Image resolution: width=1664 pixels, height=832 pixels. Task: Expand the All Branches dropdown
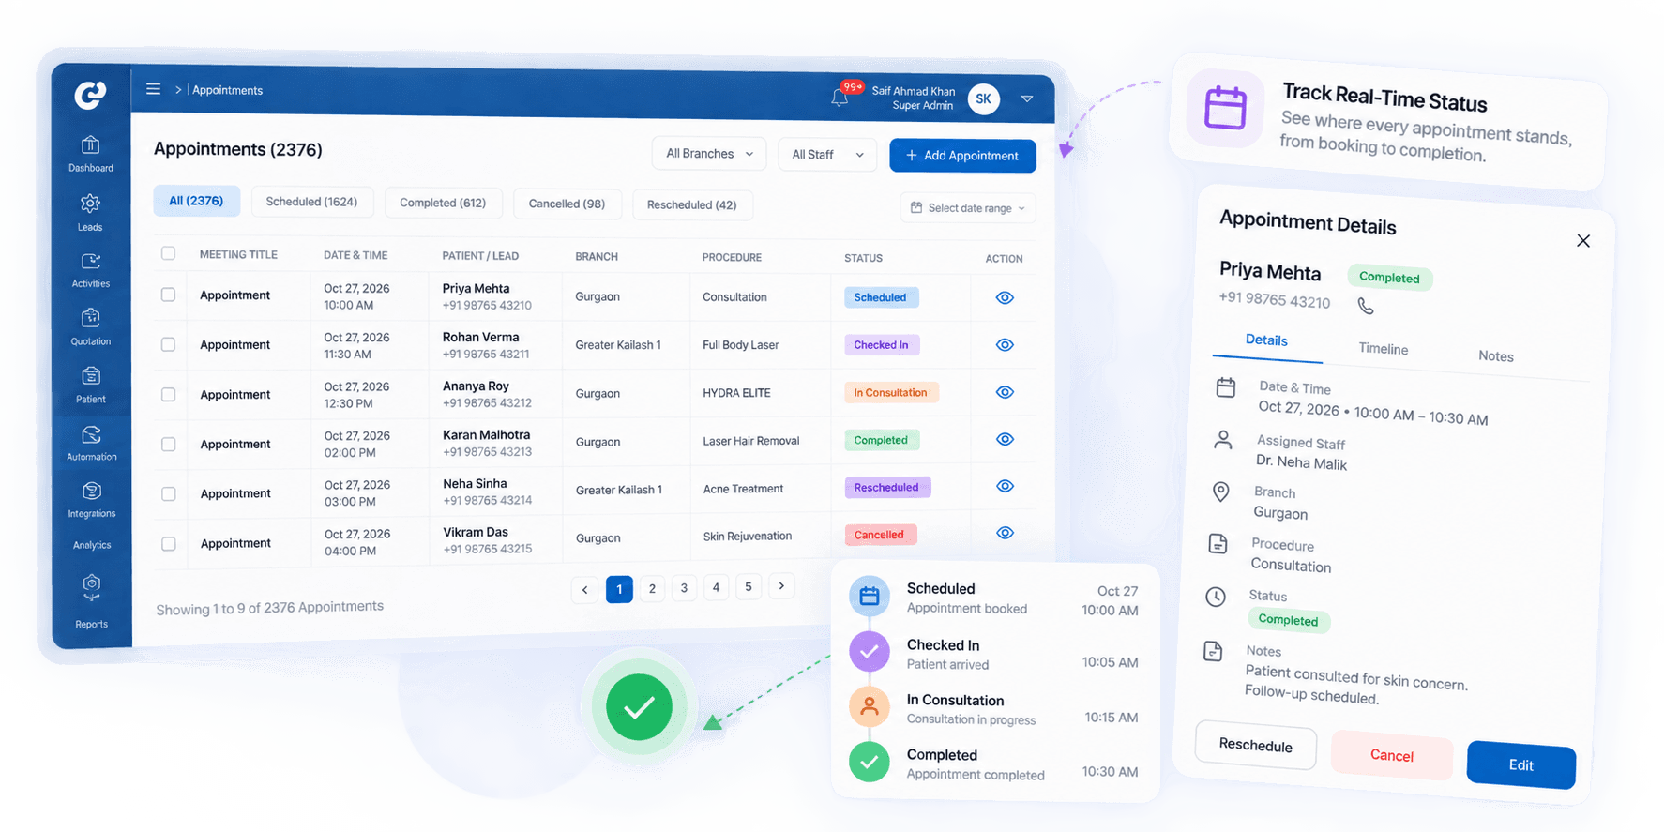coord(709,154)
